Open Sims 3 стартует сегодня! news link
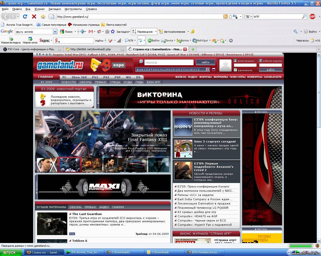 click(x=215, y=141)
